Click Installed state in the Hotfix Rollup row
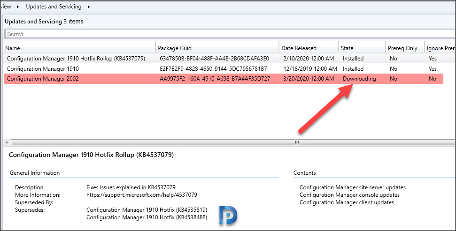 tap(353, 58)
